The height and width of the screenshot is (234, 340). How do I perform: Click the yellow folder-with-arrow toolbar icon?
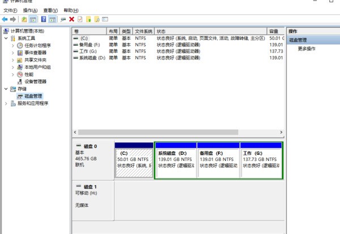pyautogui.click(x=88, y=19)
